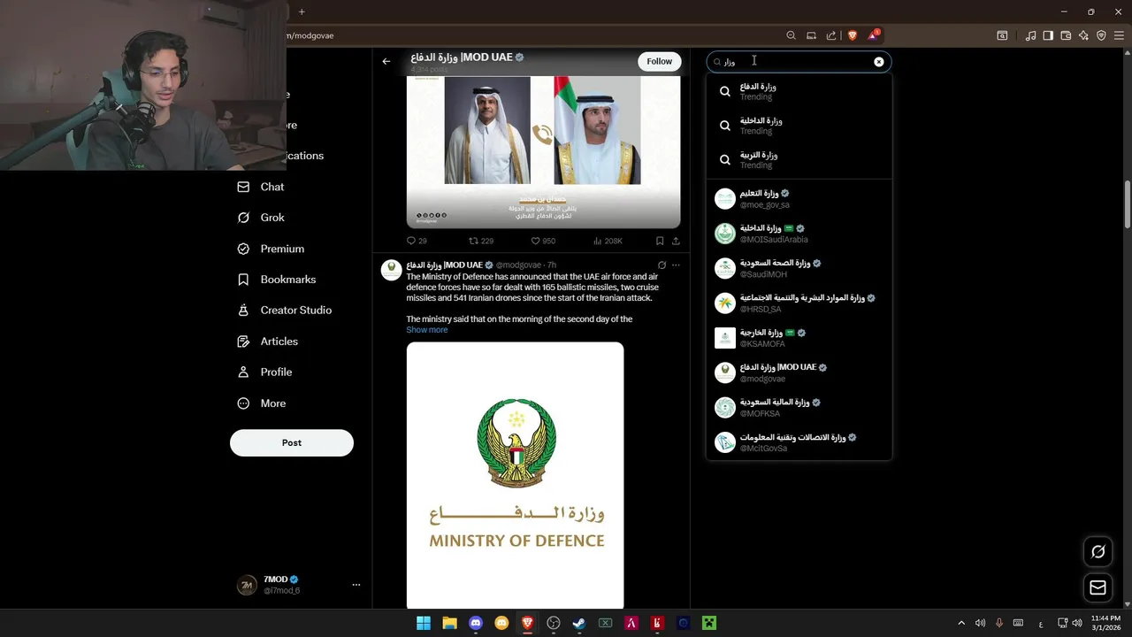Click the browser zoom magnifier icon
The image size is (1132, 637).
[791, 35]
